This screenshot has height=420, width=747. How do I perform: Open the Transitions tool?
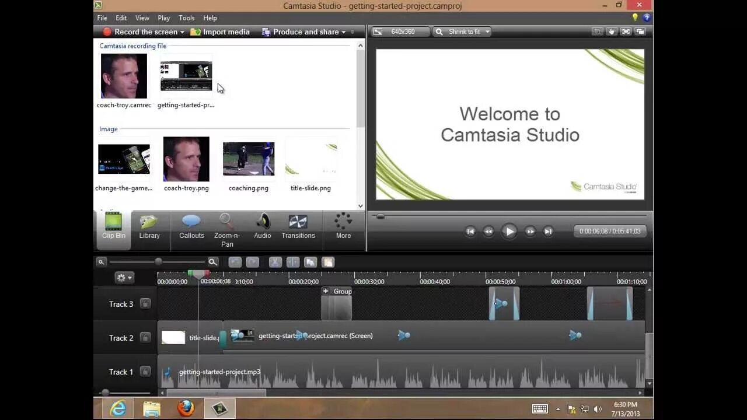pyautogui.click(x=298, y=226)
